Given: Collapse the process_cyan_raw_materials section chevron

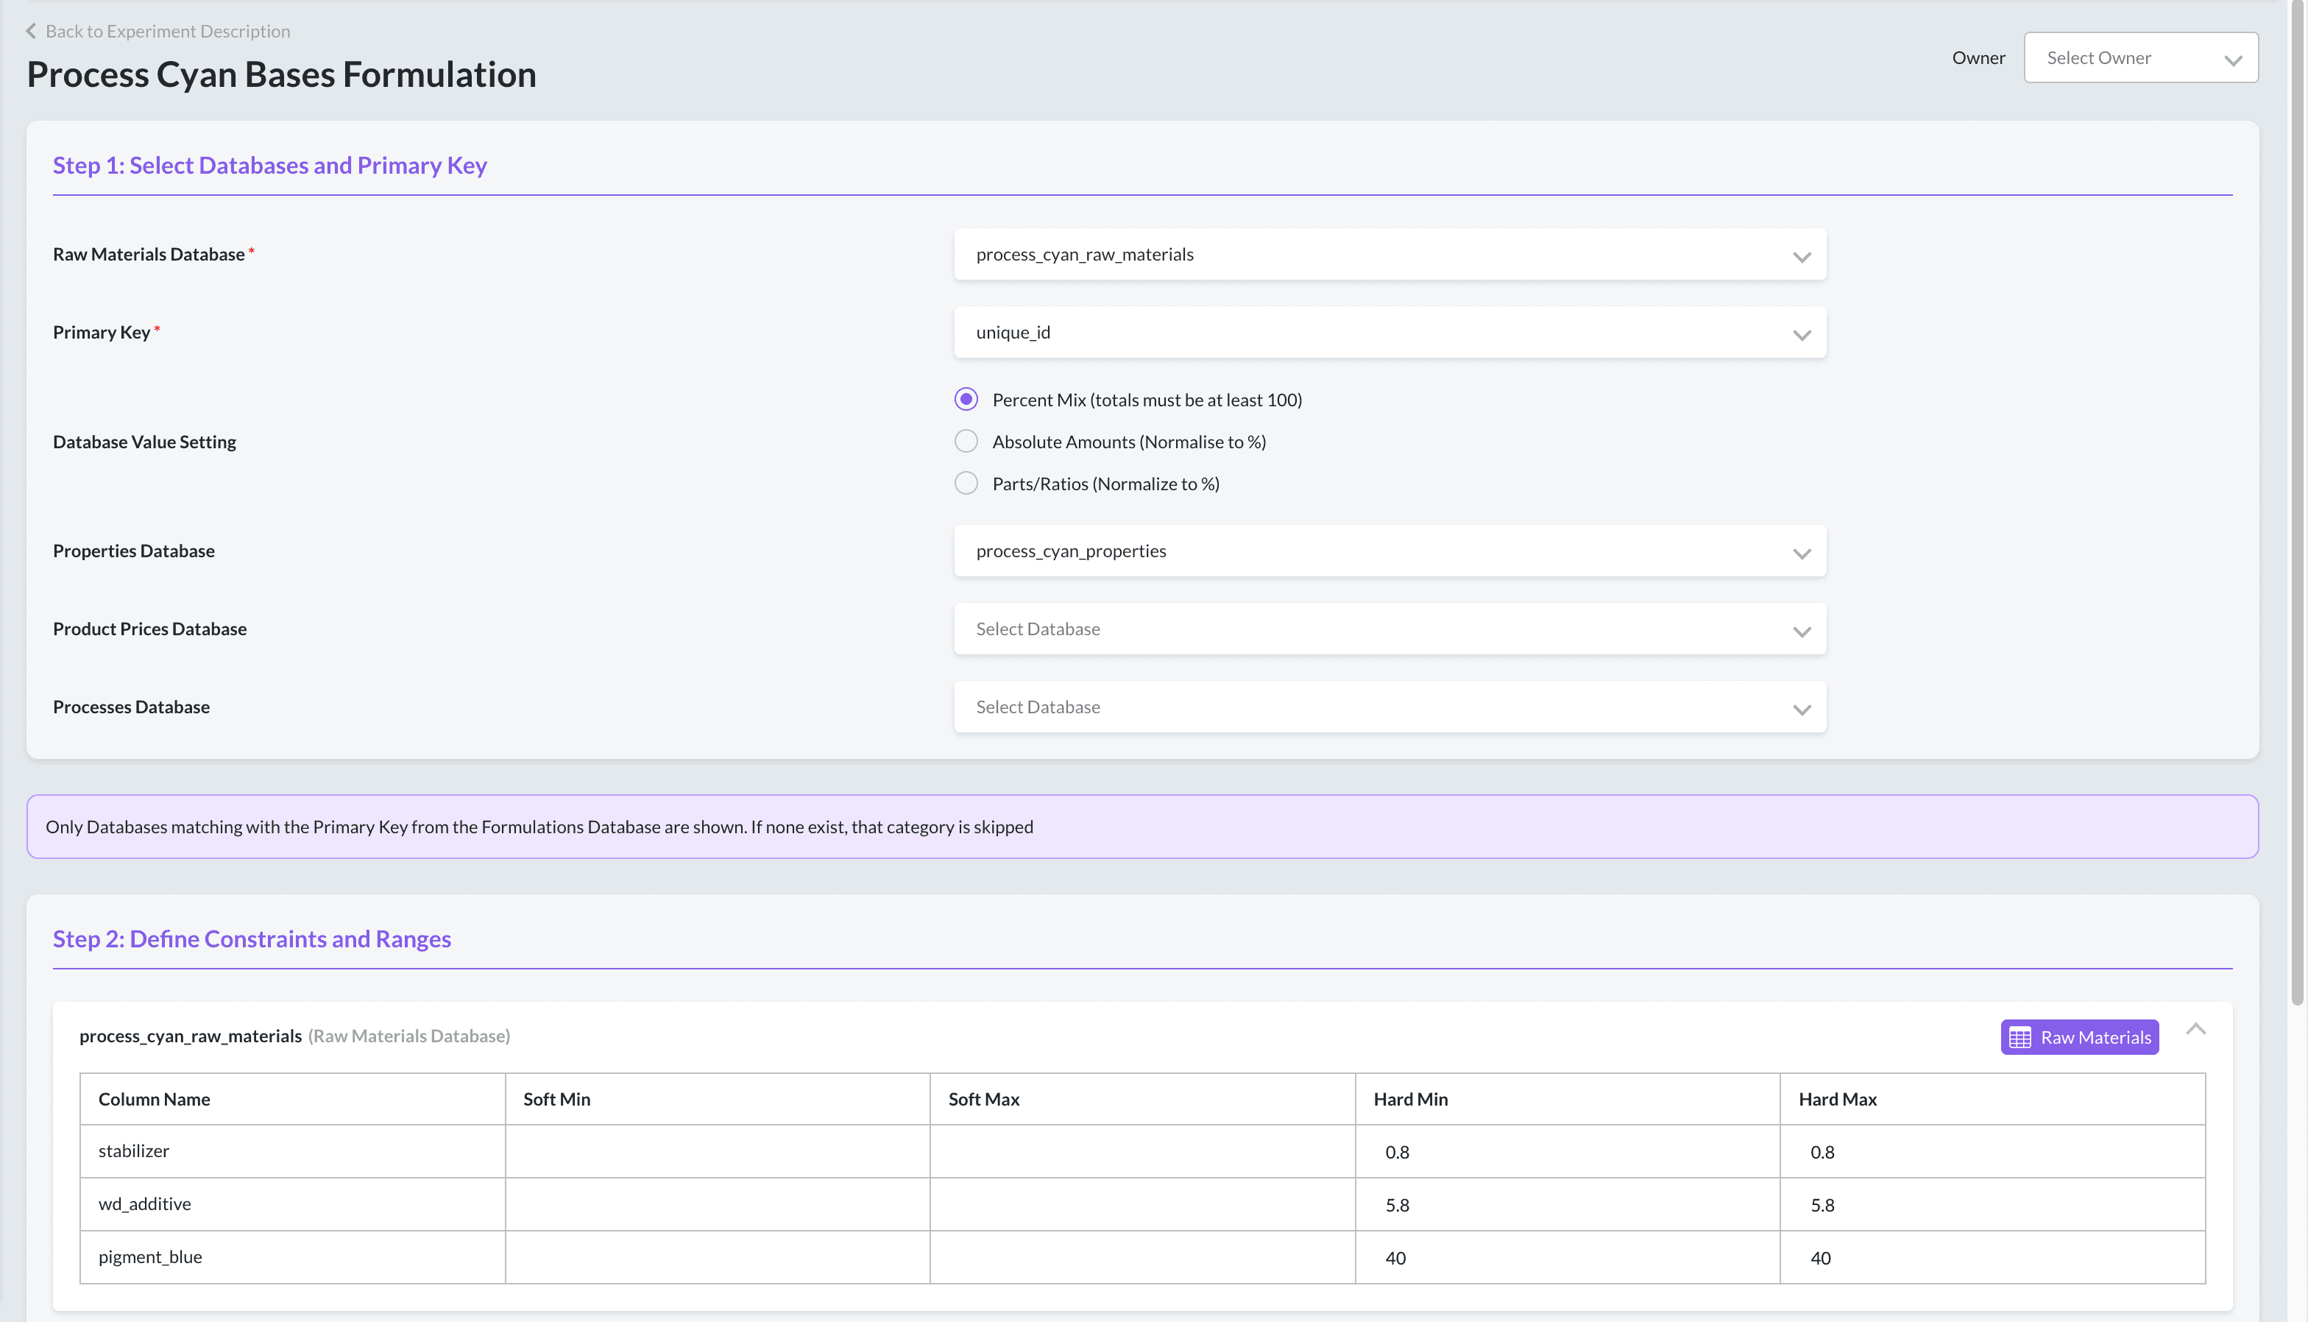Looking at the screenshot, I should [x=2195, y=1030].
